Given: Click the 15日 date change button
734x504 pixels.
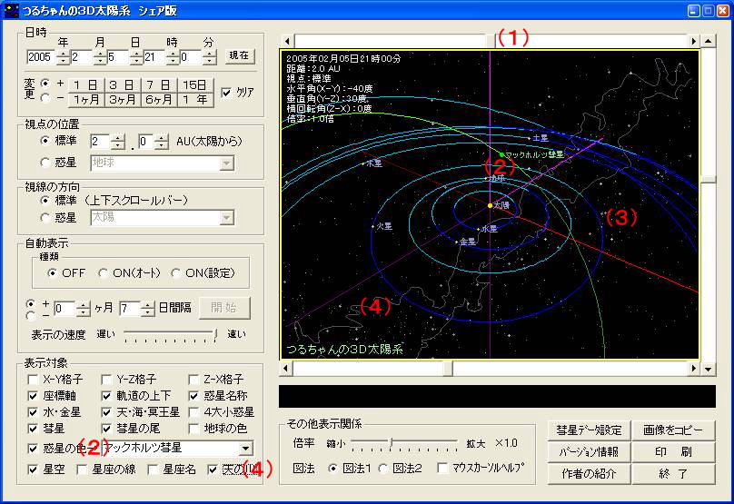Looking at the screenshot, I should 196,84.
